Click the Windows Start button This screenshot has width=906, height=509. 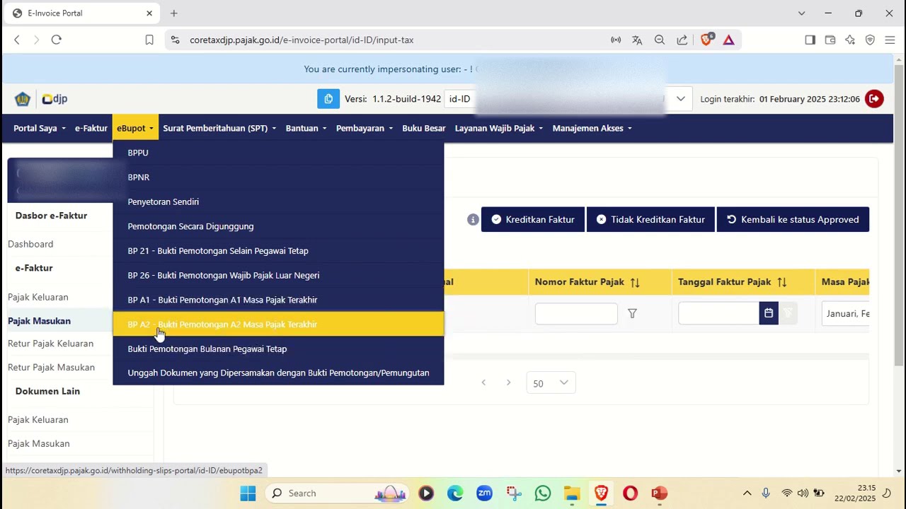click(248, 493)
